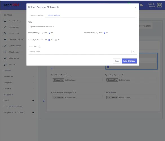Screen dimensions: 165x141
Task: Click the Attachments icon in sidebar
Action: tap(5, 52)
